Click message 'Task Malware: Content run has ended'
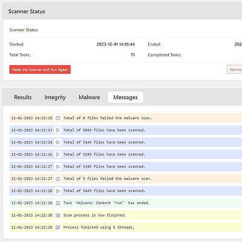 106,203
